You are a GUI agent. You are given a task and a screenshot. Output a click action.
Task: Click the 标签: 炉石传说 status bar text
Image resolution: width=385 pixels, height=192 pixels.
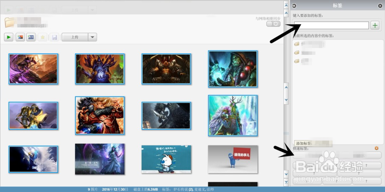(188, 190)
